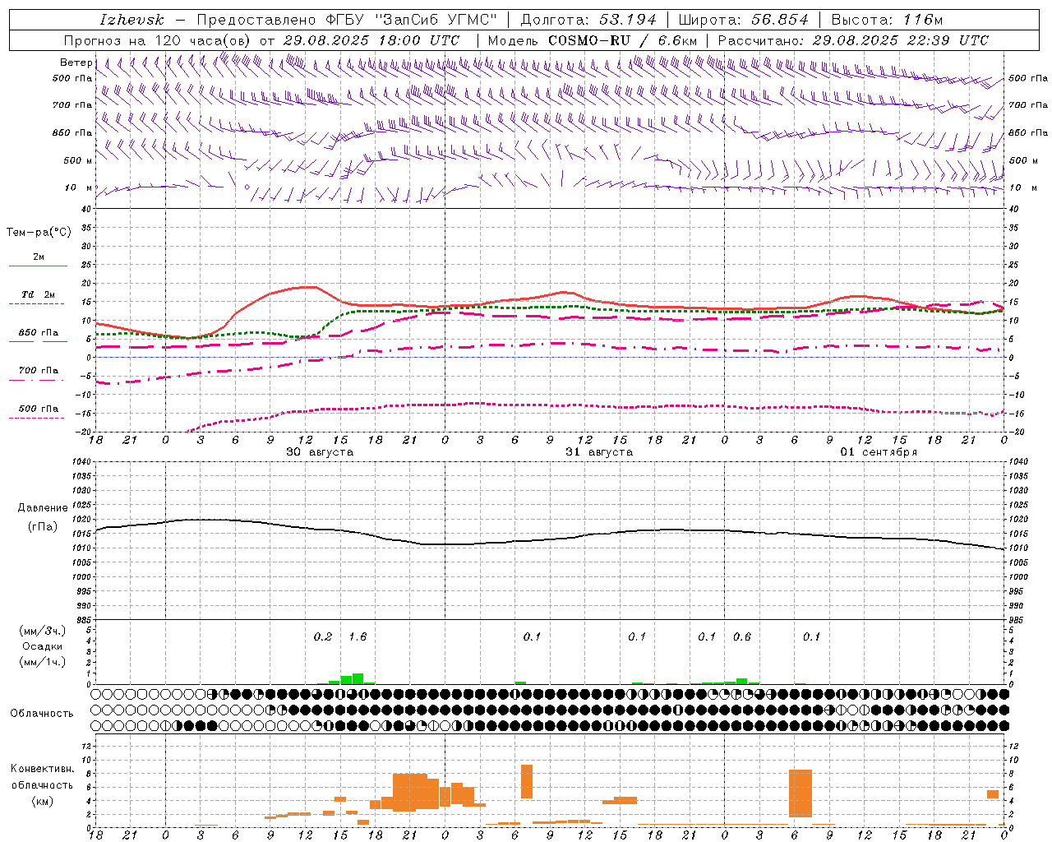Click the 'Ветер' wind panel label
The image size is (1052, 842).
tap(76, 62)
